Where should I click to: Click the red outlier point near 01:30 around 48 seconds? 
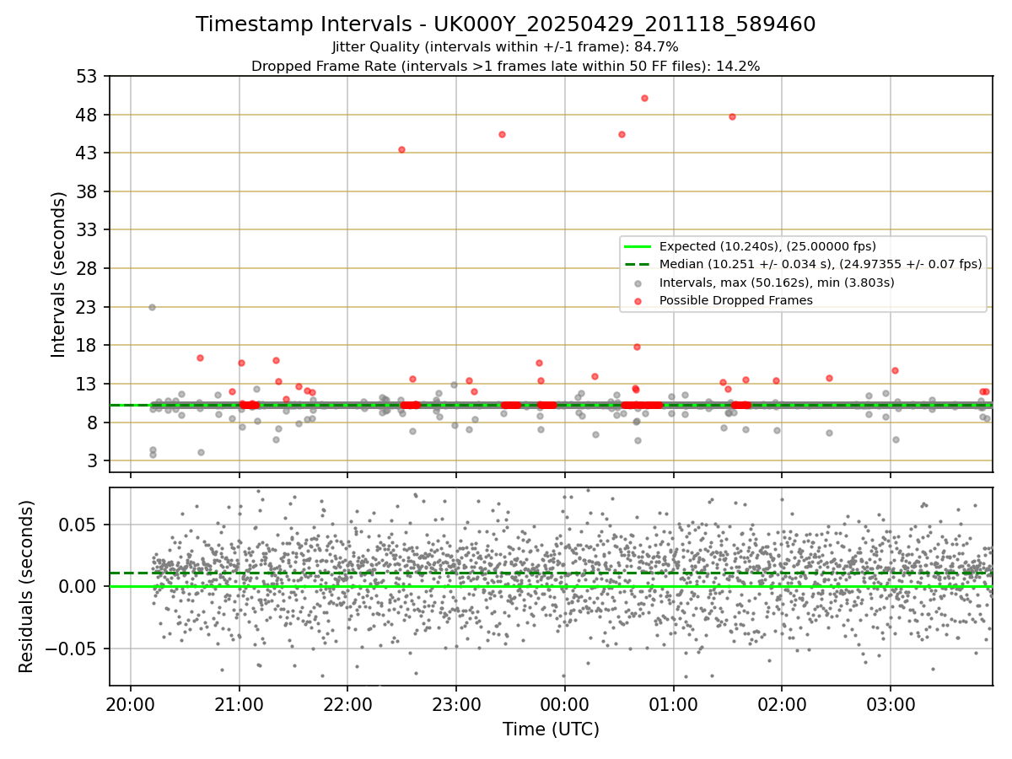point(732,116)
